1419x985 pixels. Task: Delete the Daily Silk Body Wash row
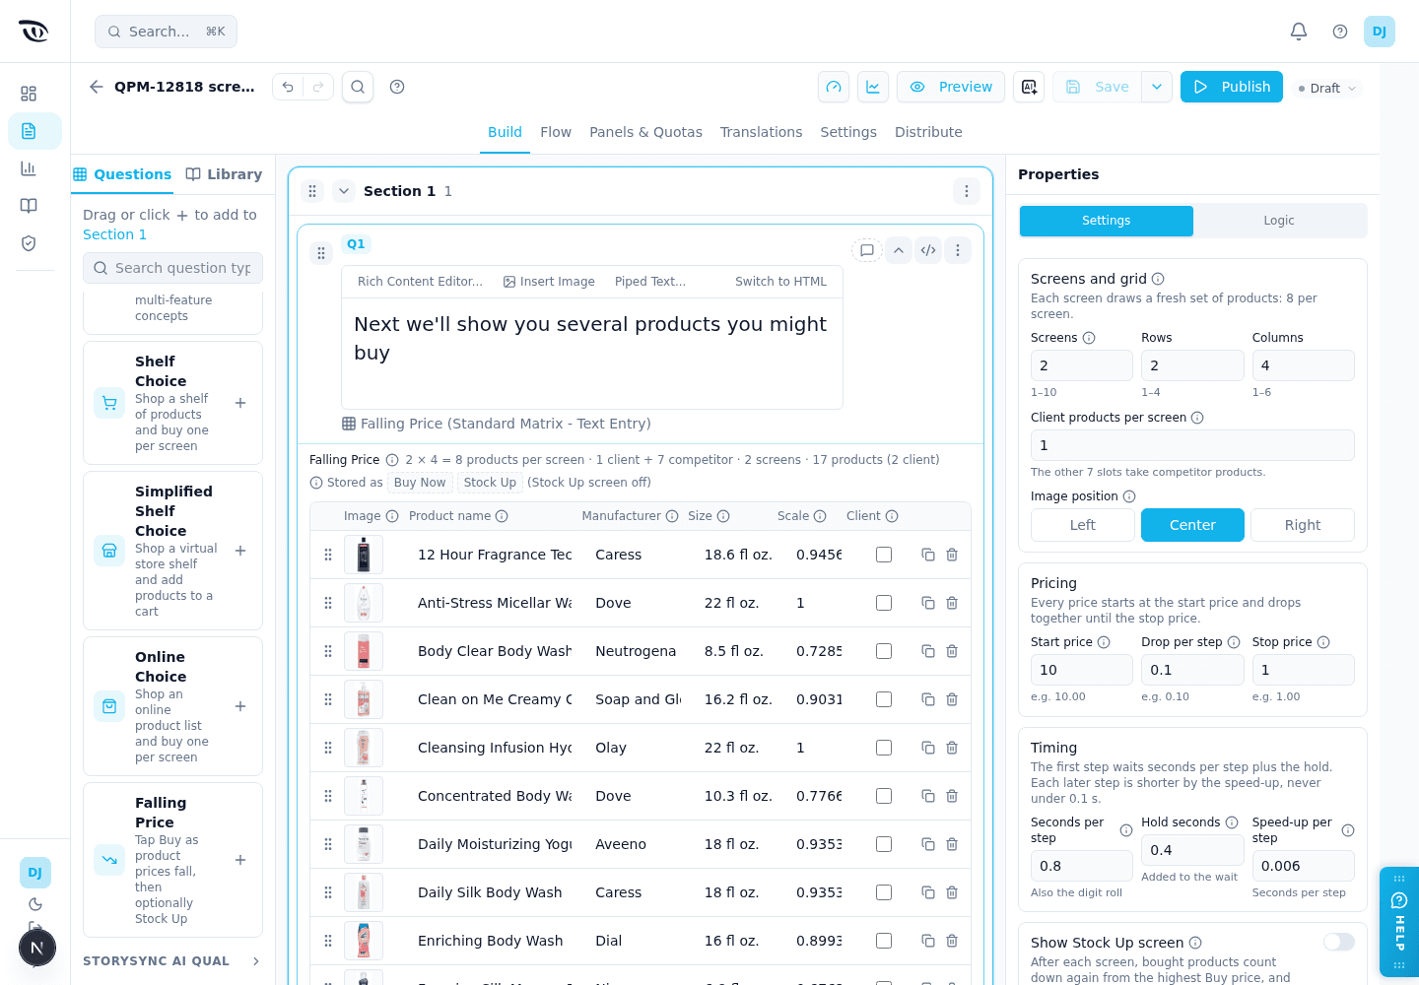pos(952,892)
